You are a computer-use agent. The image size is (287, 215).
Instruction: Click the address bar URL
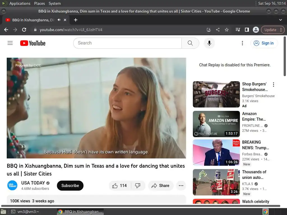[x=71, y=30]
